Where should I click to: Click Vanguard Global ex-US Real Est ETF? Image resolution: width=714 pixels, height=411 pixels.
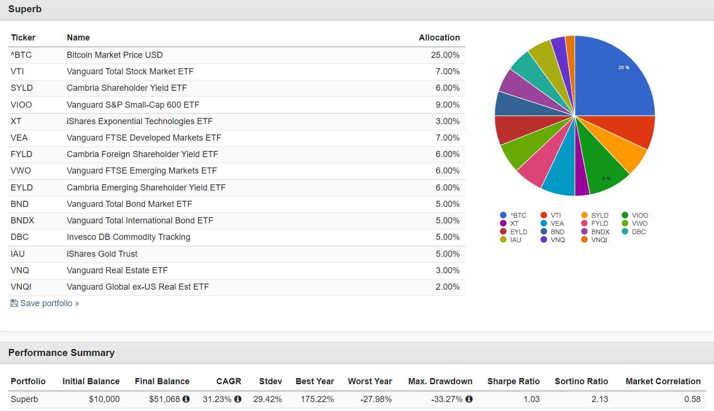pyautogui.click(x=138, y=287)
